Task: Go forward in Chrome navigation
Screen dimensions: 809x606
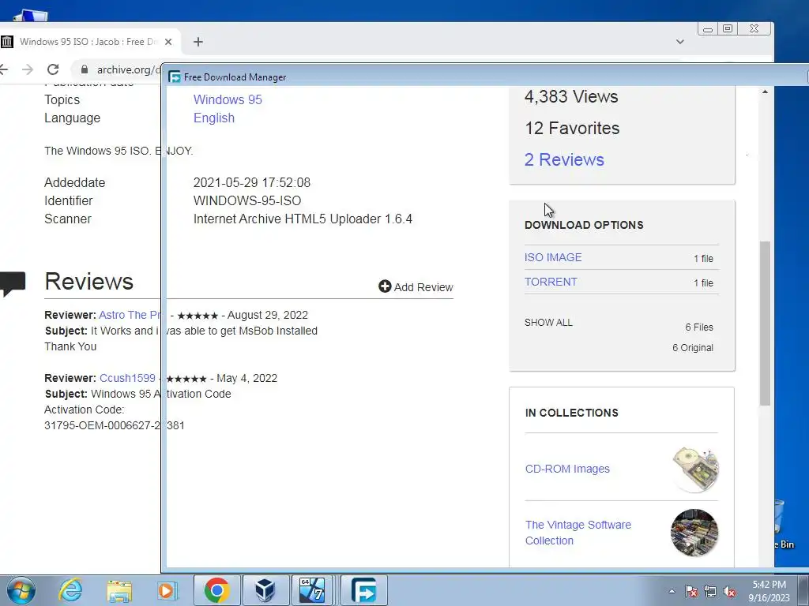Action: pos(28,69)
